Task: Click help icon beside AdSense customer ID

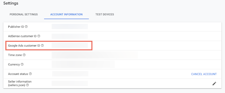Action: click(39, 36)
